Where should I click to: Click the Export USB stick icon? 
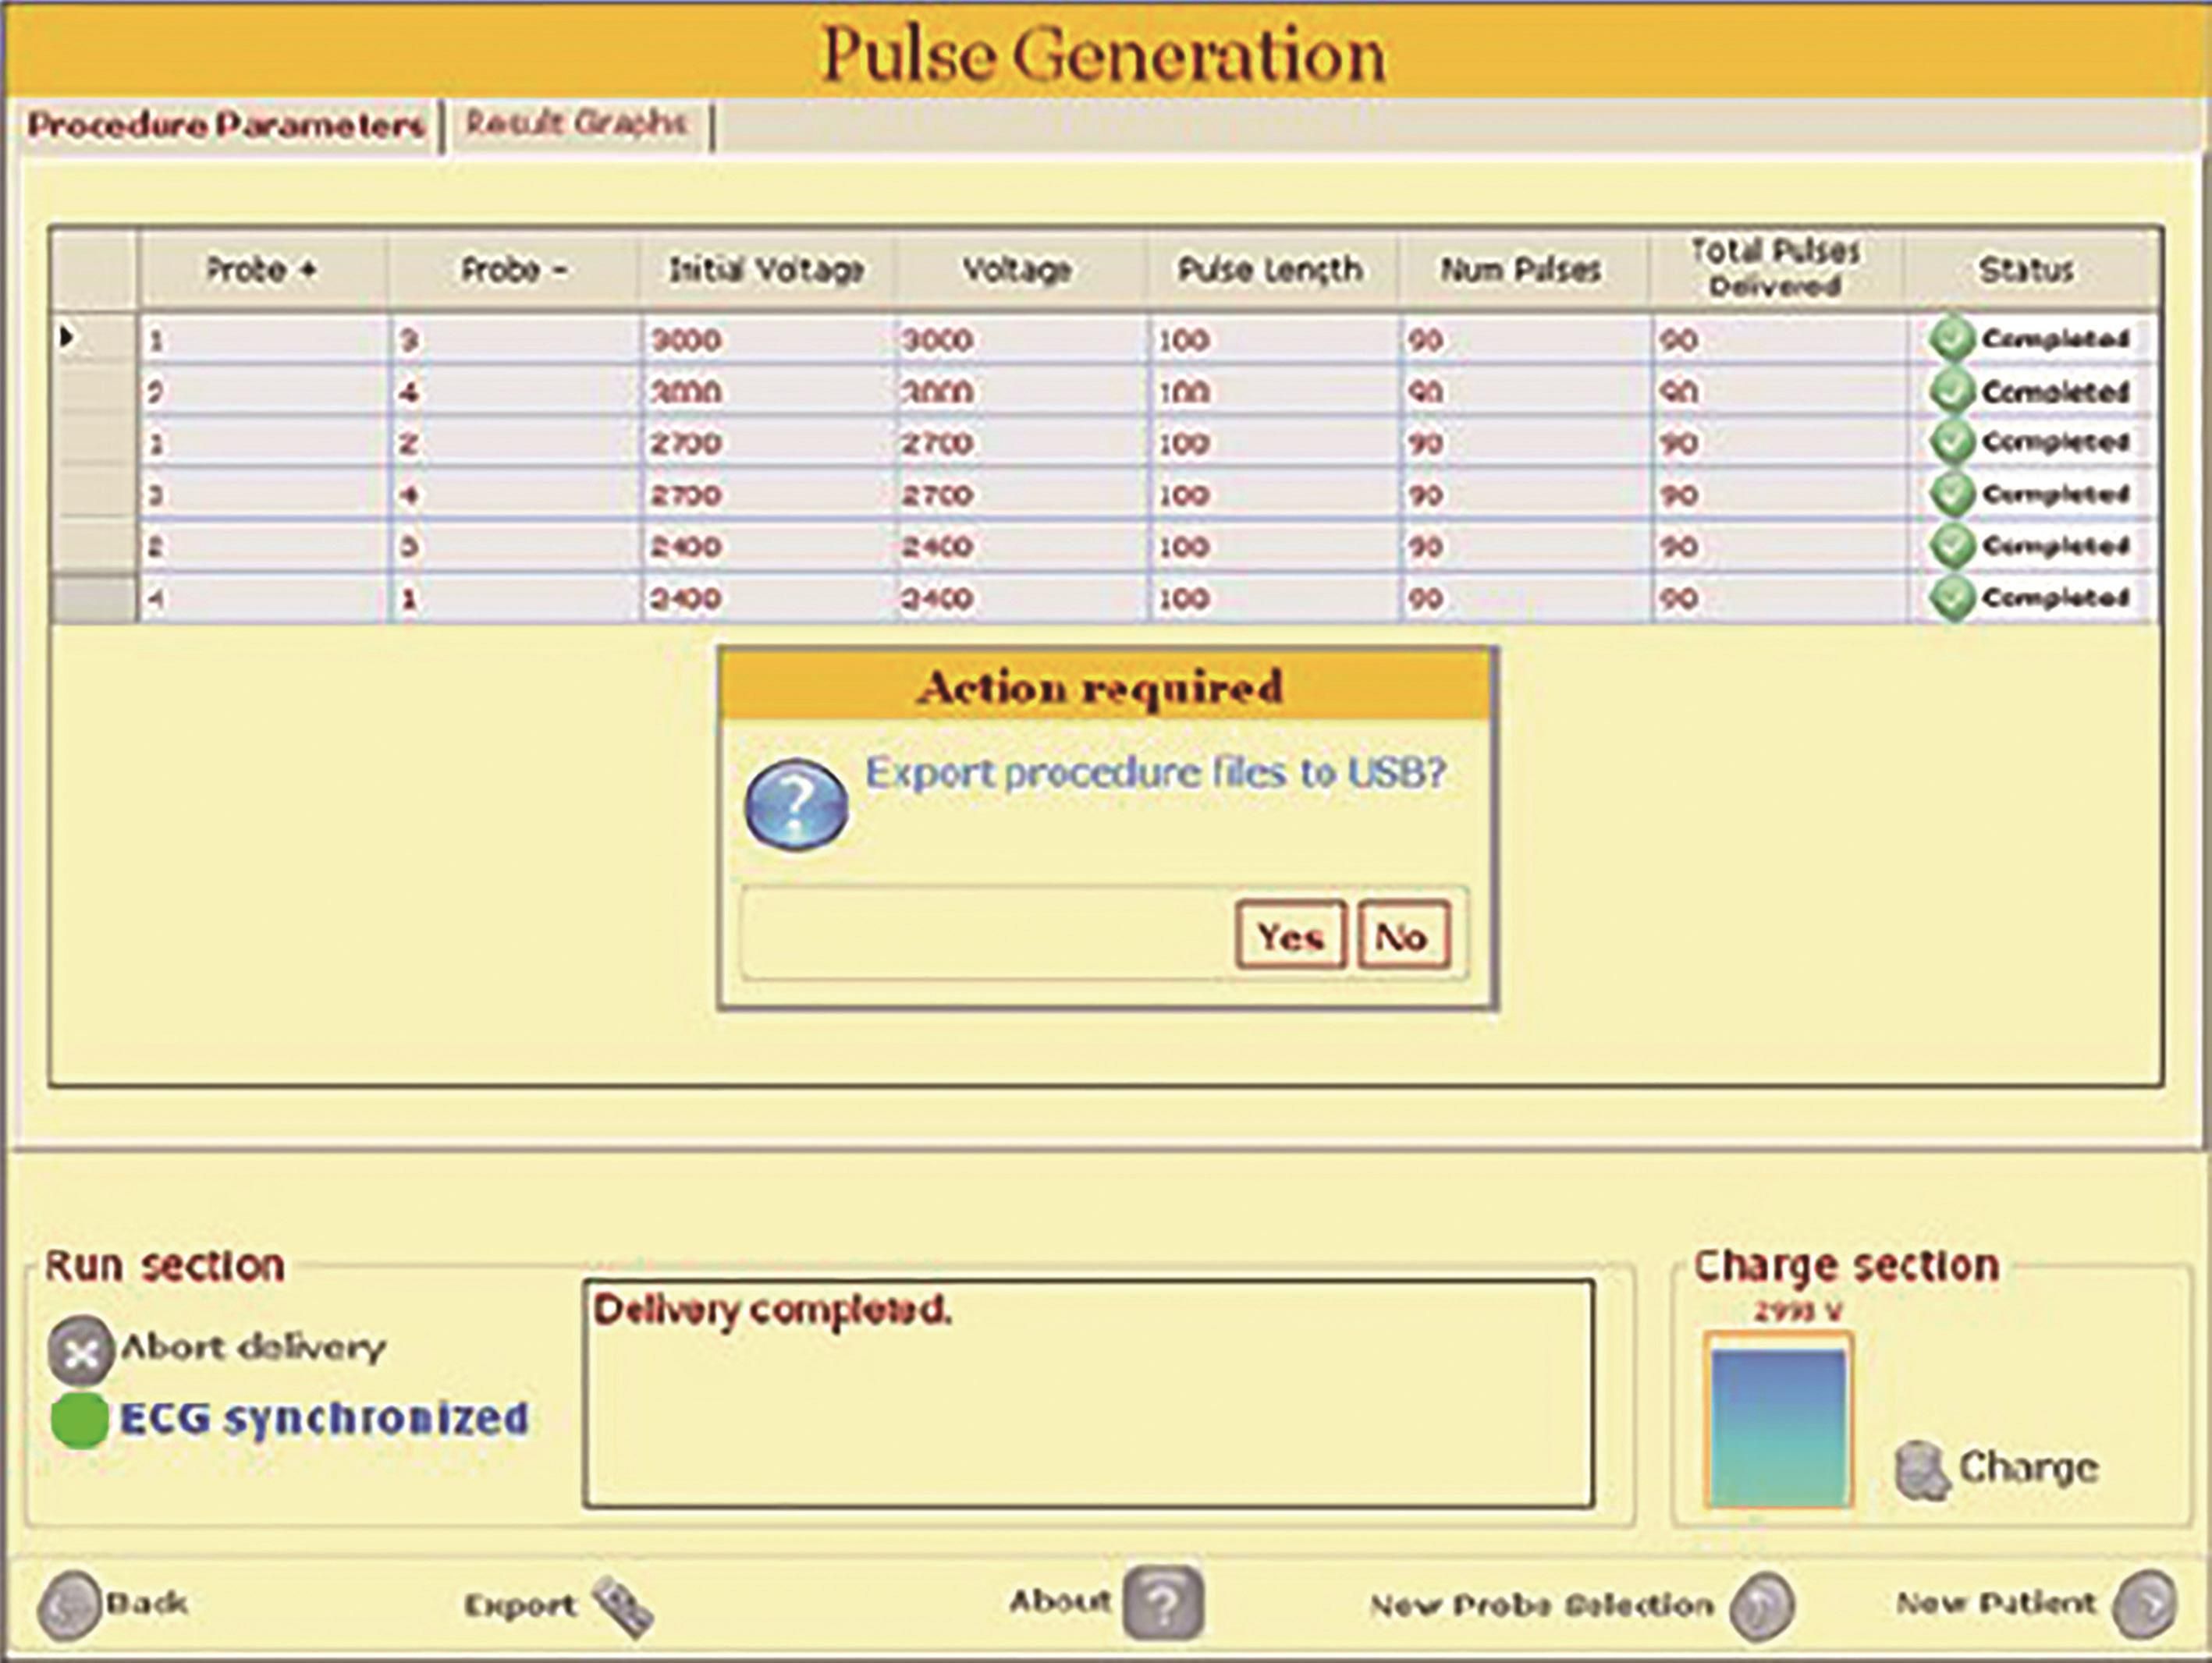[623, 1606]
